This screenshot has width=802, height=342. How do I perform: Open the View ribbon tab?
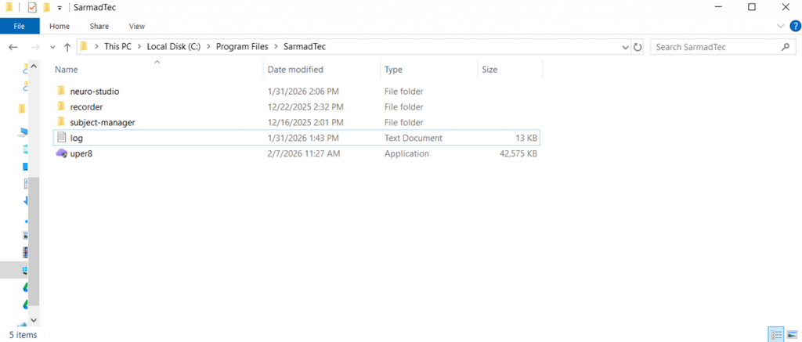point(137,26)
